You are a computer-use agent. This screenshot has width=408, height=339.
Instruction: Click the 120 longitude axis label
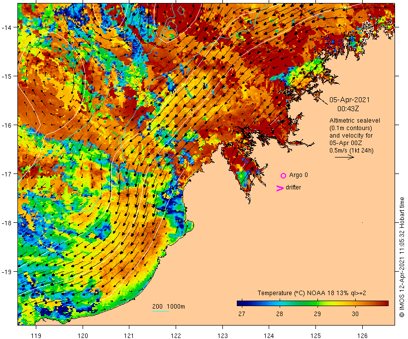coord(83,336)
